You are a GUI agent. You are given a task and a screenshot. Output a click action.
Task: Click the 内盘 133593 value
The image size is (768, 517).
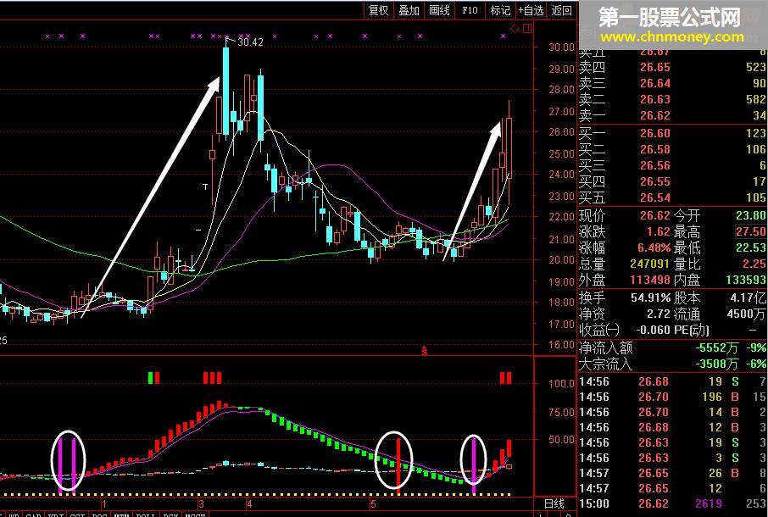[x=746, y=280]
